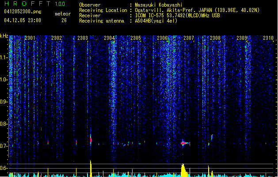278x177 pixels.
Task: Click the Ogata-vill. Akita-Pref. JAPAN location line
Action: (x=197, y=10)
